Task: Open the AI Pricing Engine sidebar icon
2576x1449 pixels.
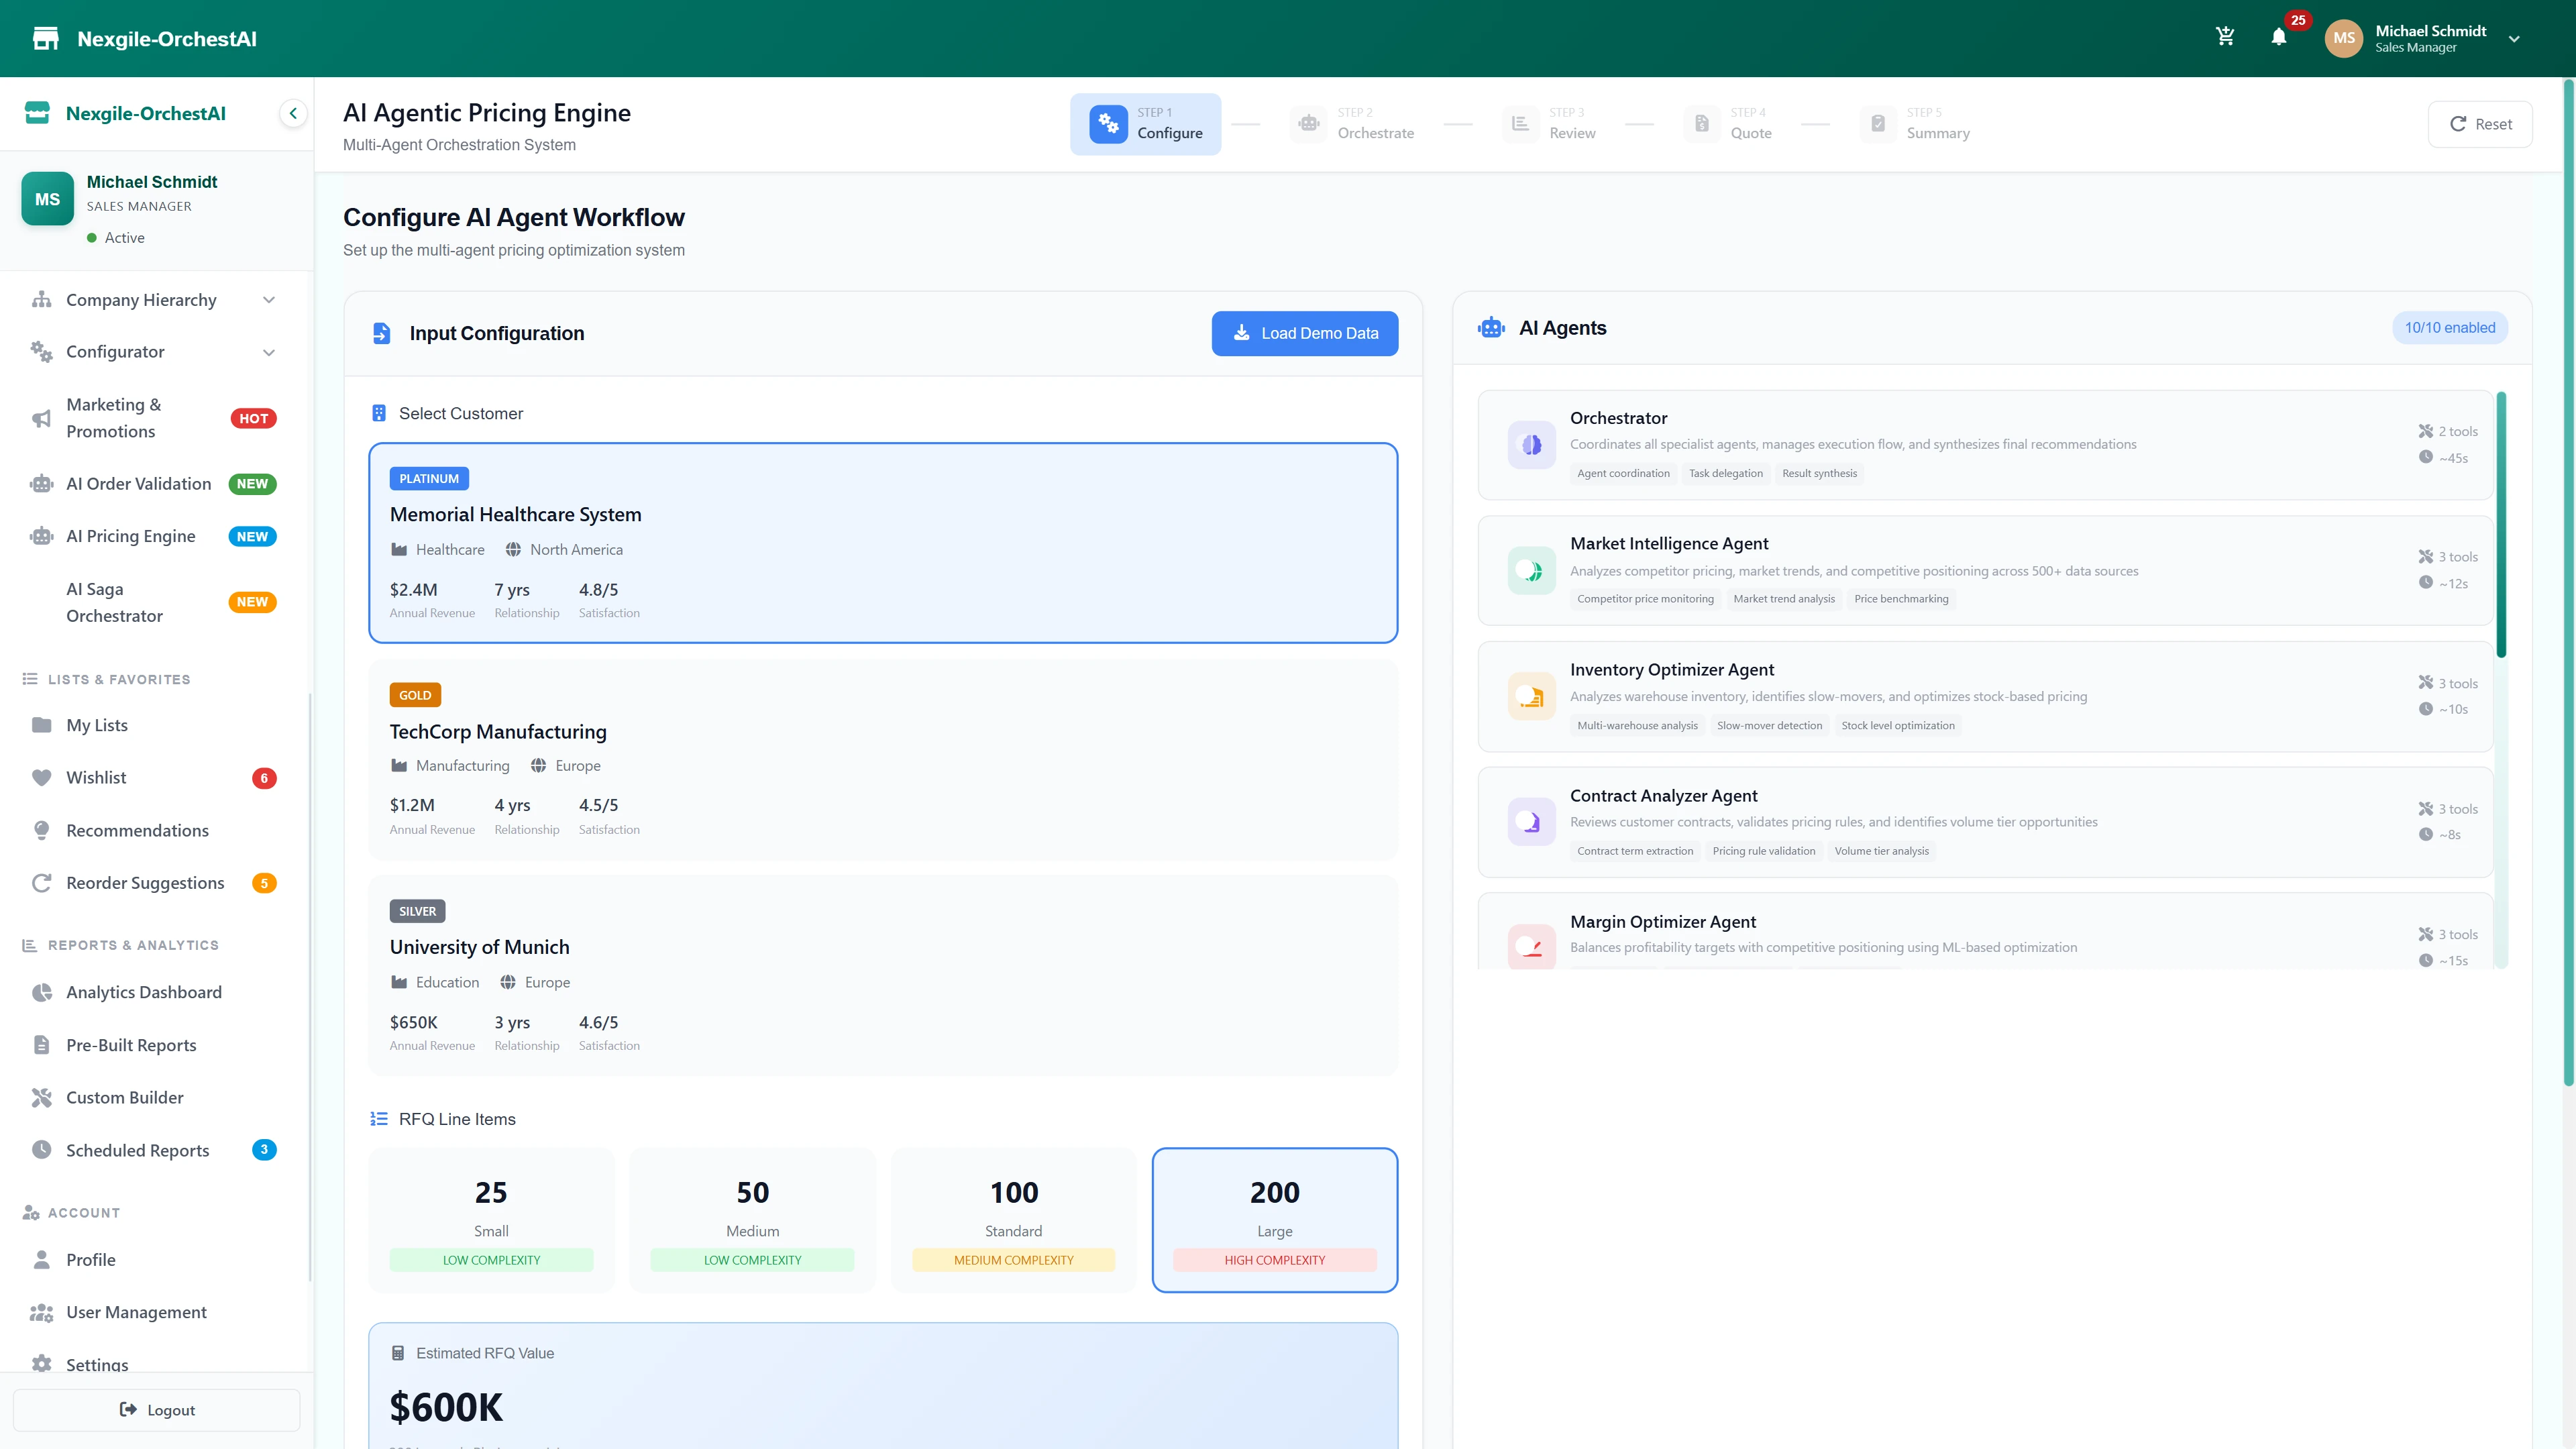Action: (x=41, y=536)
